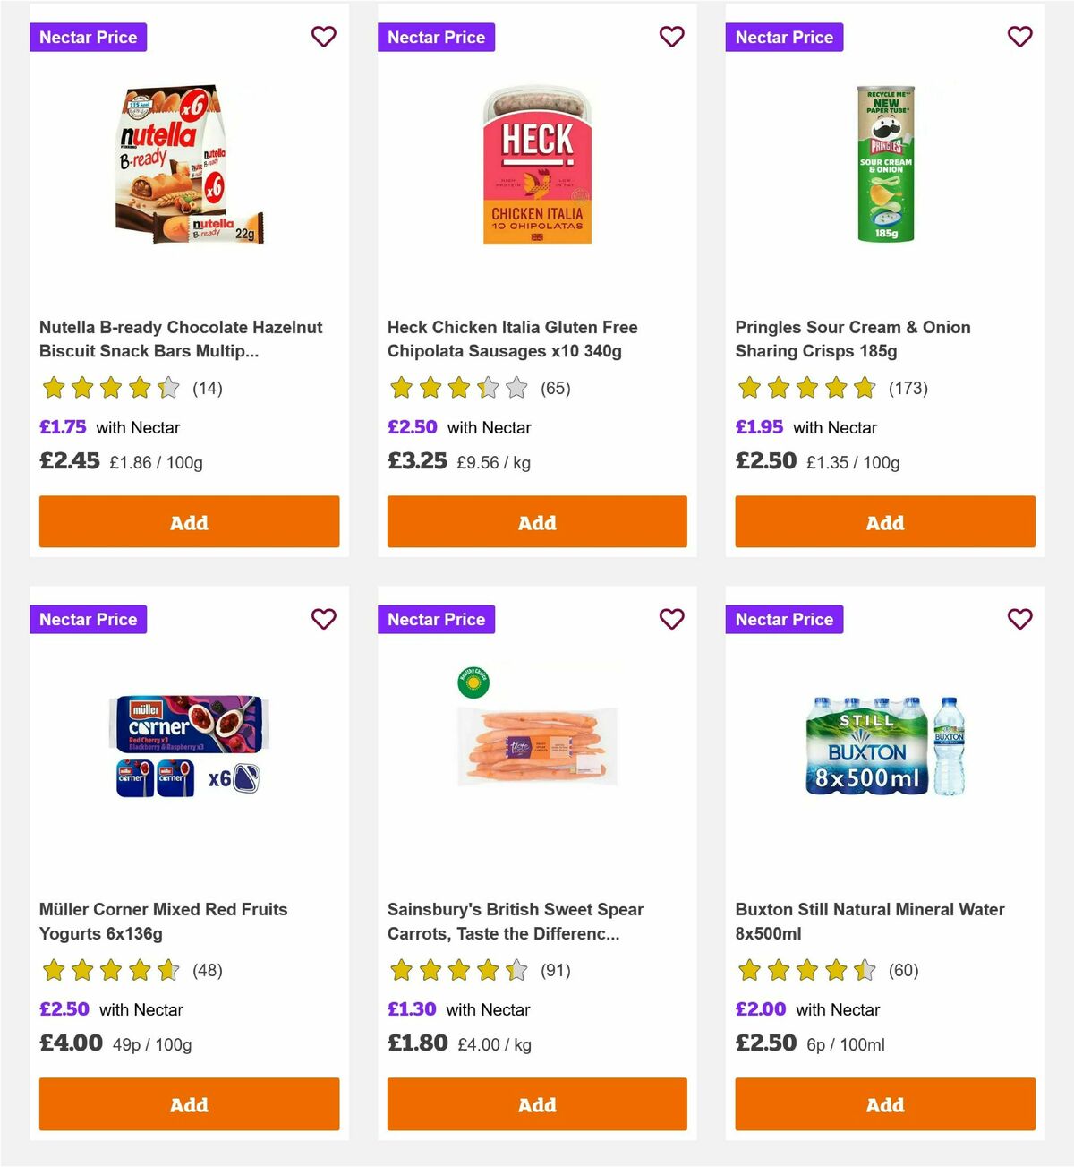Click the heart icon on the Sweet Spear Carrots

pos(672,619)
